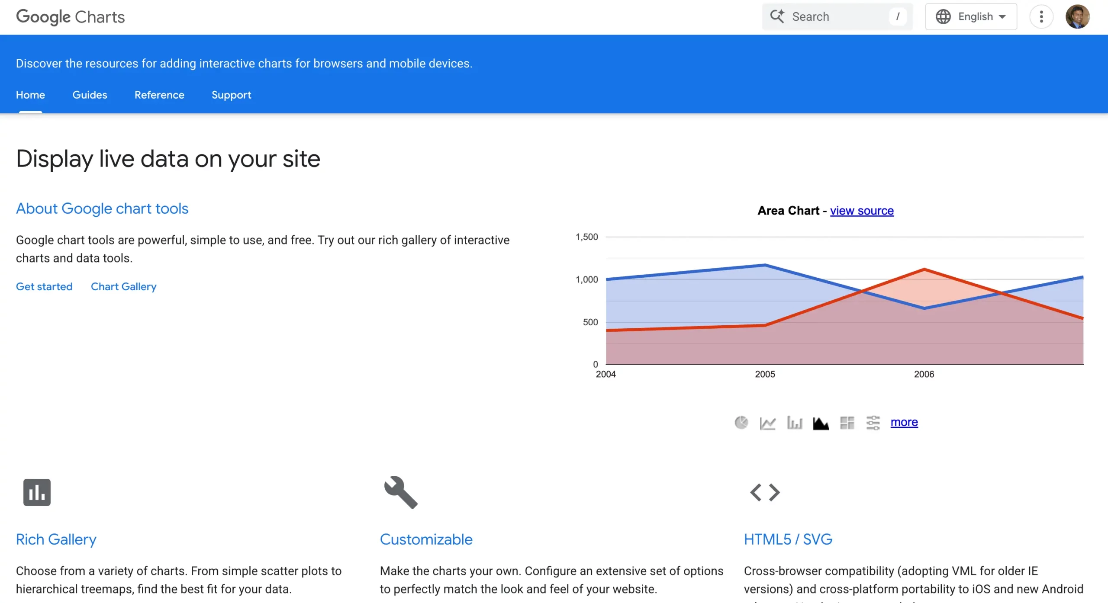The image size is (1108, 603).
Task: Click the search sparkle icon
Action: (777, 16)
